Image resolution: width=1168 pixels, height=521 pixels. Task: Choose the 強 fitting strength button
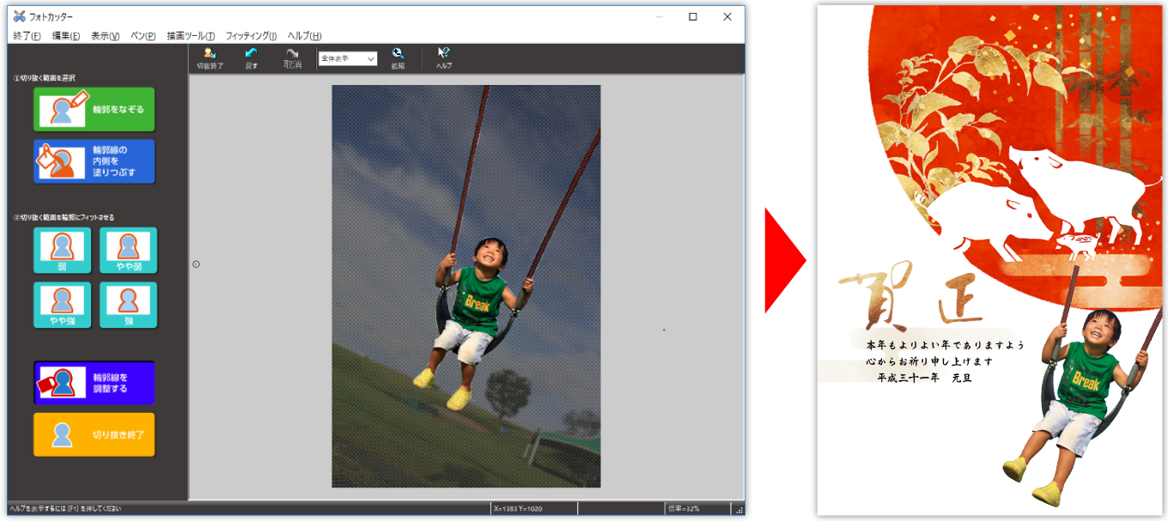pyautogui.click(x=128, y=305)
